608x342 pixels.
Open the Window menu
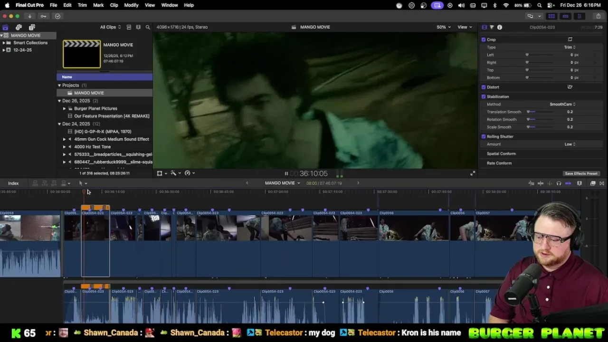170,5
